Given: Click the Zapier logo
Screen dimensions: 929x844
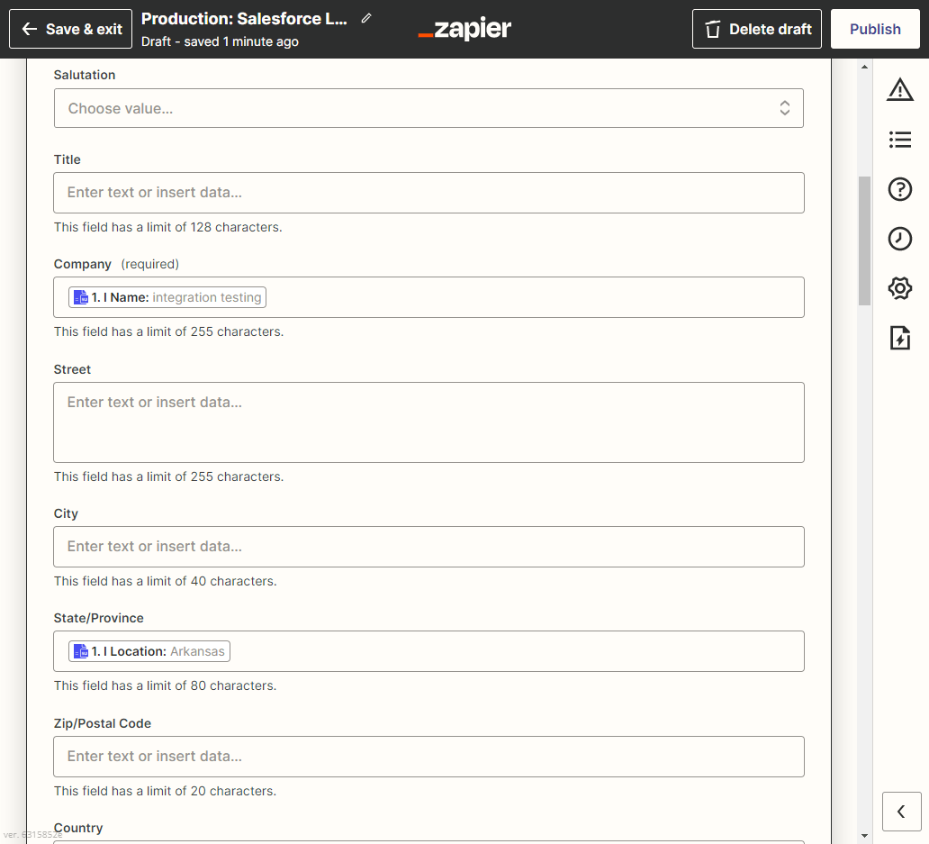Looking at the screenshot, I should (x=464, y=29).
